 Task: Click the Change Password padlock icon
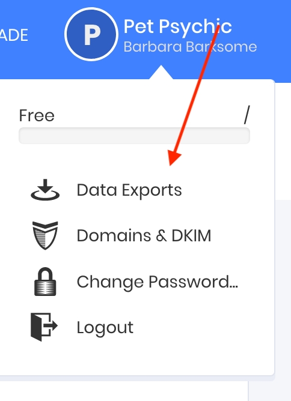[45, 282]
